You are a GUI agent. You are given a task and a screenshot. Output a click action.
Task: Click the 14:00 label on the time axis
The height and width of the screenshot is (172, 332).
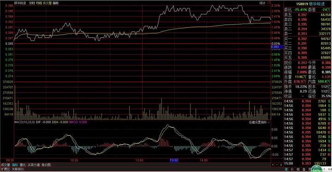click(204, 160)
